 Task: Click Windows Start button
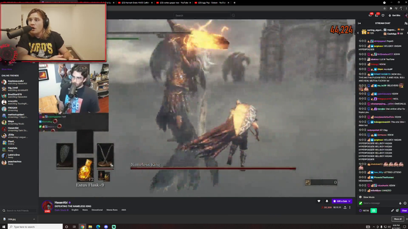point(4,226)
